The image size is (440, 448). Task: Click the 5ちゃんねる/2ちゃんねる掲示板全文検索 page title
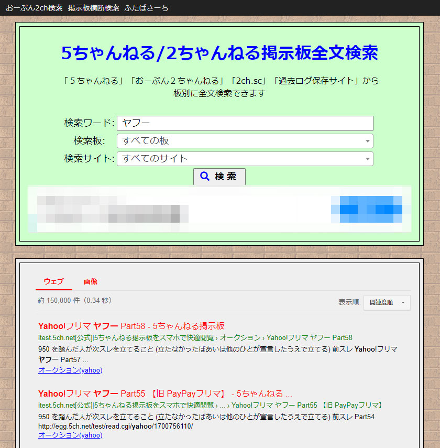pos(219,53)
